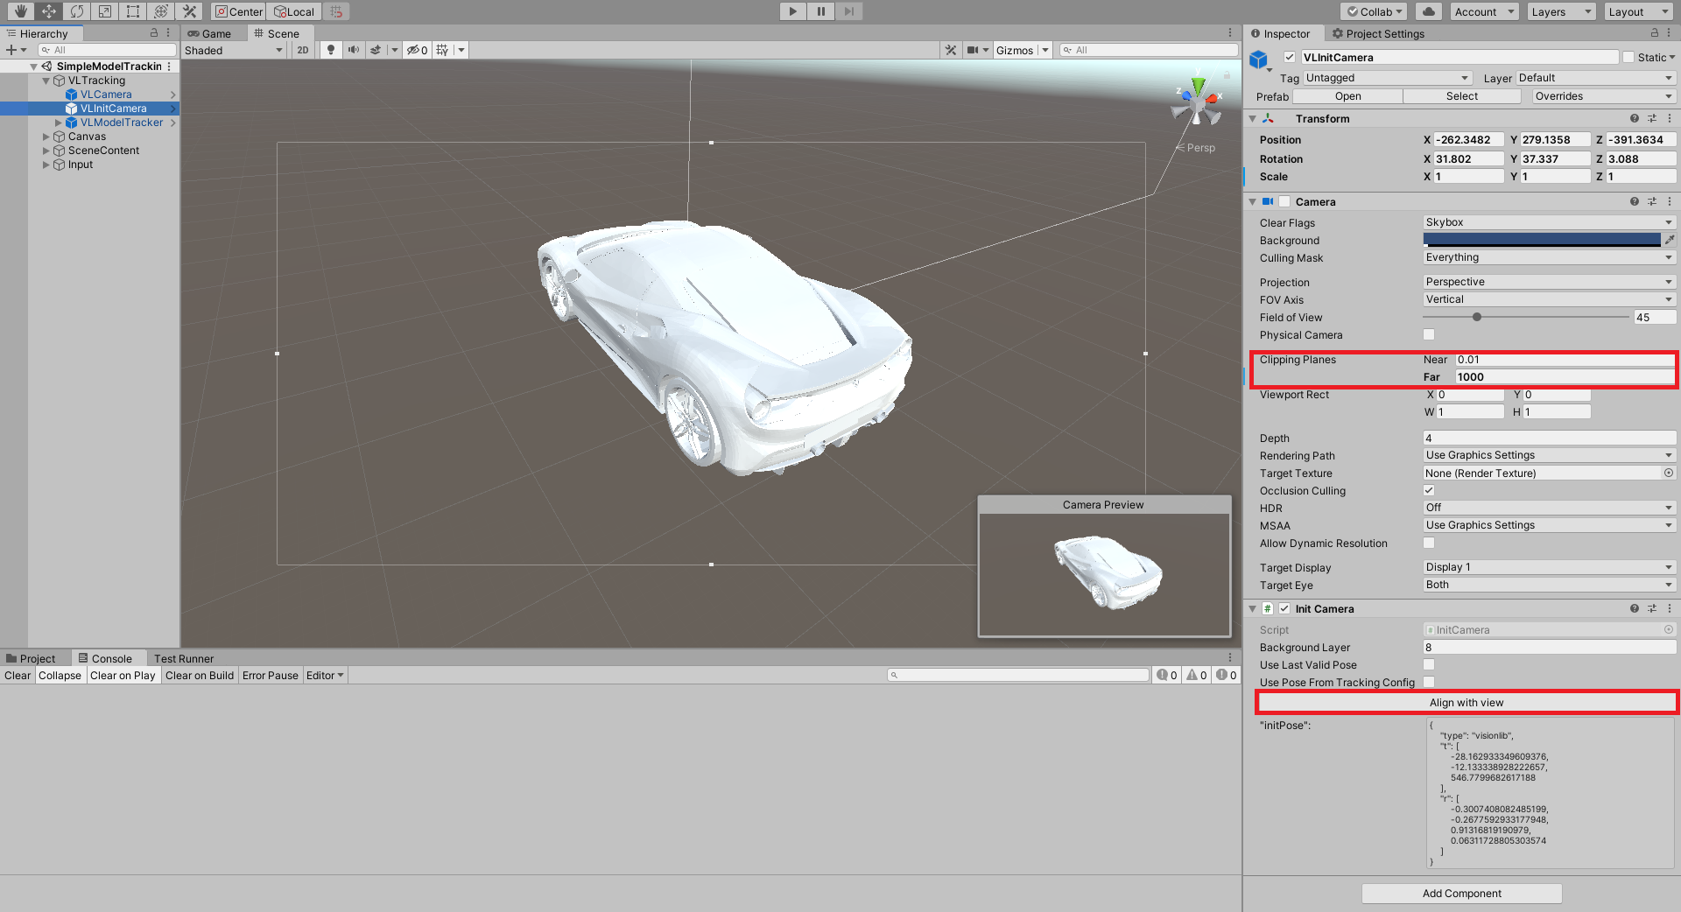Select the Rect transform tool
1681x912 pixels.
[x=132, y=11]
